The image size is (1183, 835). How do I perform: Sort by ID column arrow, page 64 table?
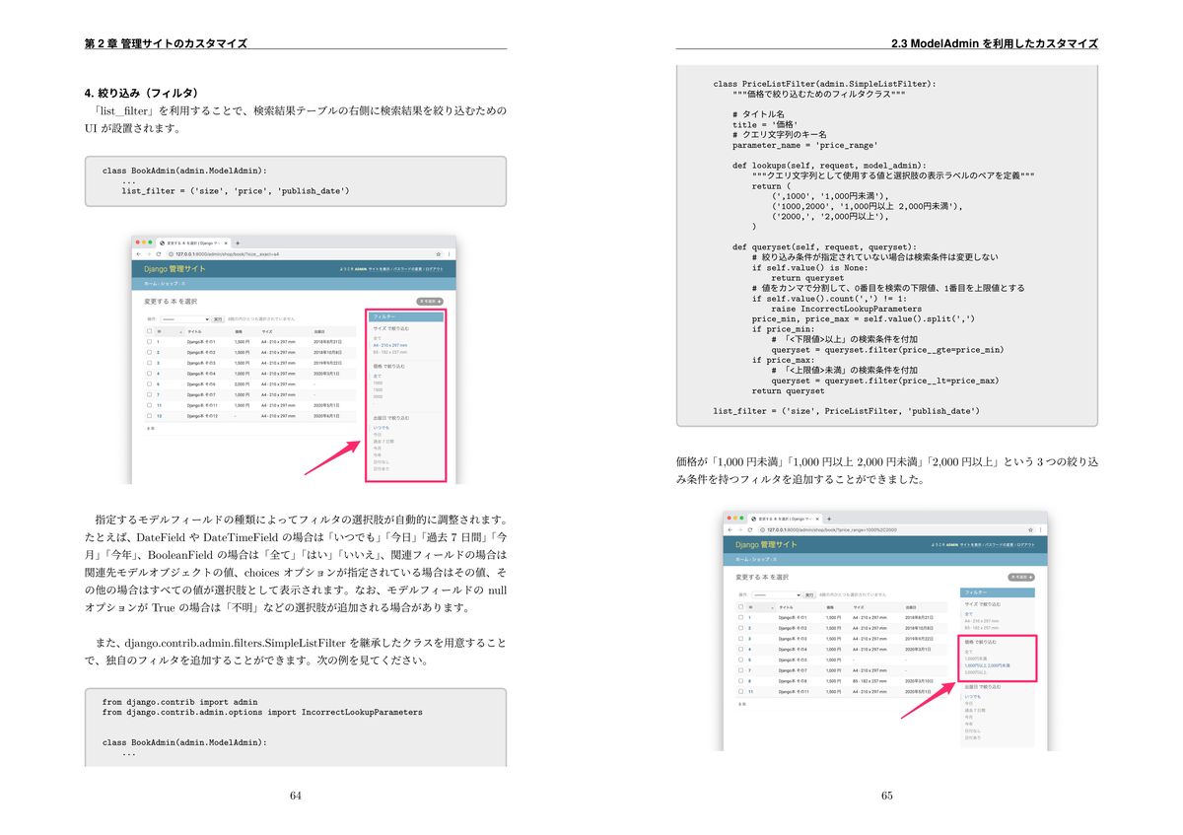tap(181, 332)
